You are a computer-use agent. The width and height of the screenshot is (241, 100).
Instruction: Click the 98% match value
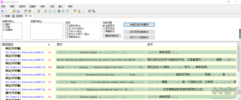50,67
